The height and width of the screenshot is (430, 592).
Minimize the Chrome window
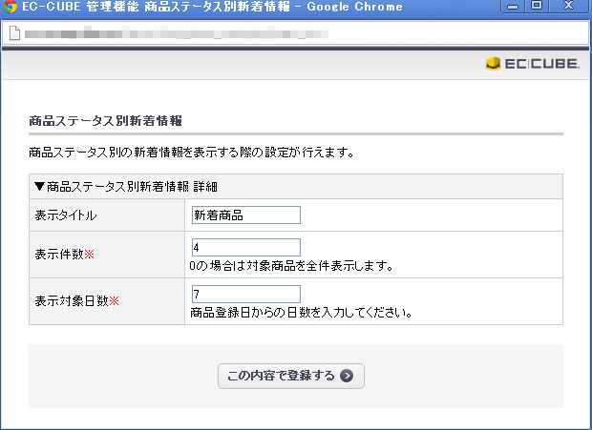click(513, 6)
